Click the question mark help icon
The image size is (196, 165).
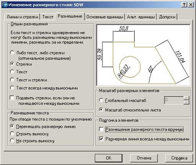click(184, 5)
